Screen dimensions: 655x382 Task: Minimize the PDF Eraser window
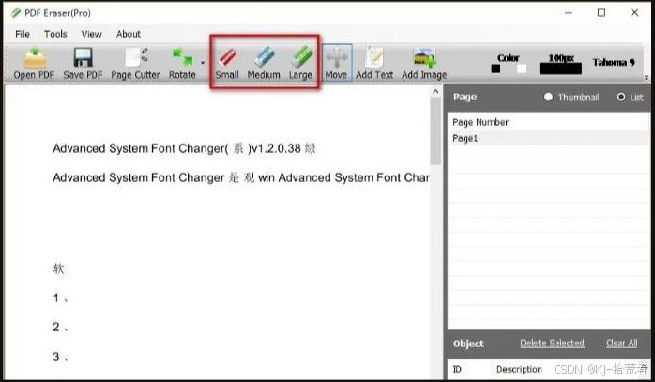tap(568, 13)
